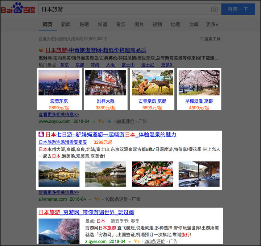Expand dropdown arrow after s.lvmama.com date
The height and width of the screenshot is (246, 261).
(90, 199)
